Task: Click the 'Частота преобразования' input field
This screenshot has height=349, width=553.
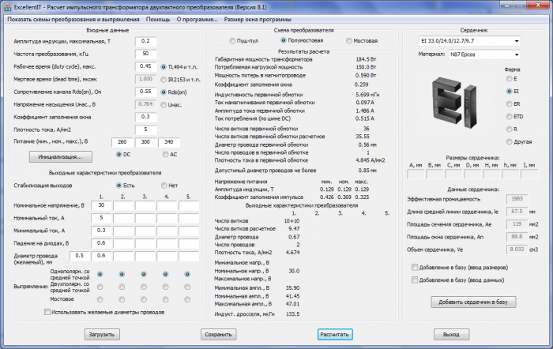Action: [146, 53]
